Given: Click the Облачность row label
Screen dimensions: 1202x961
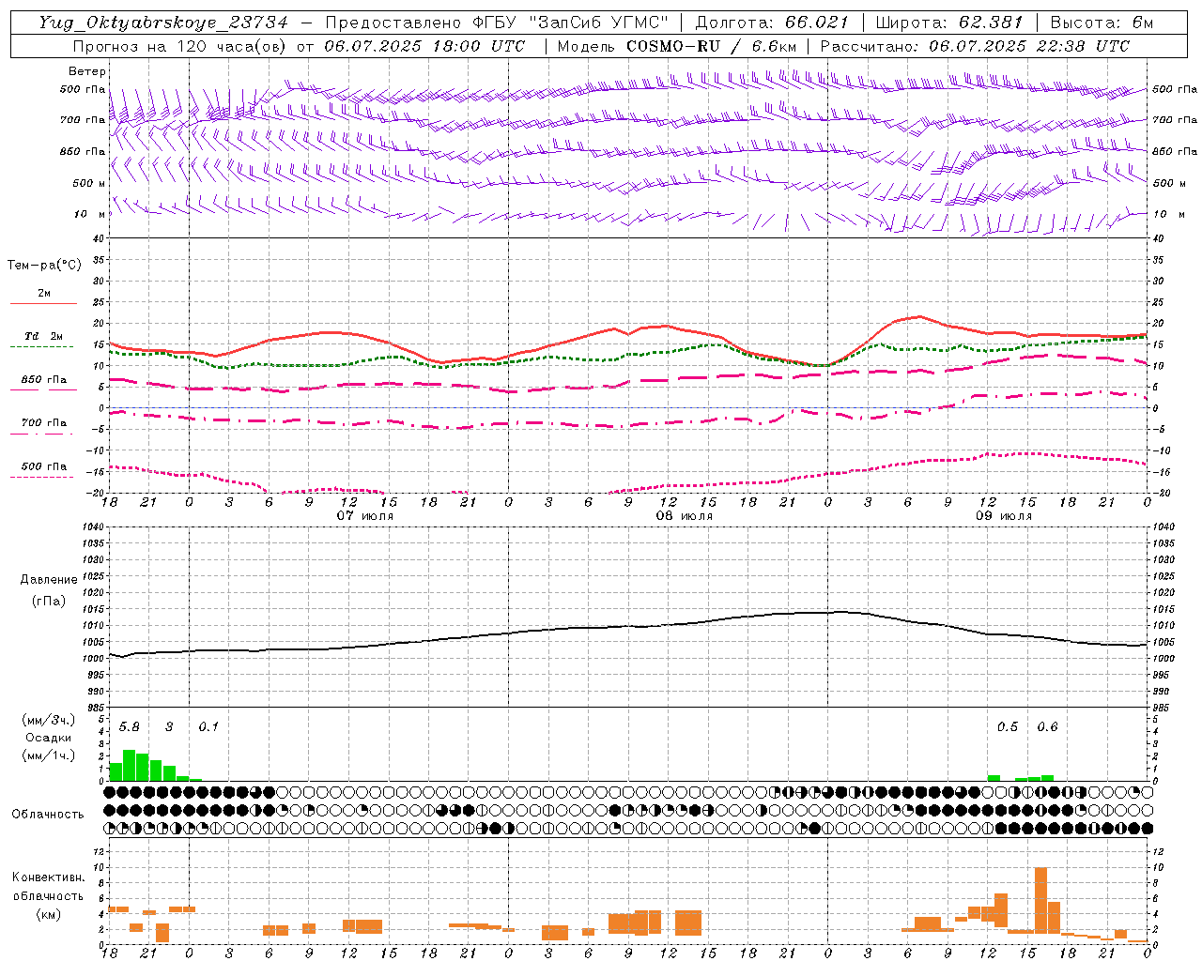Looking at the screenshot, I should click(48, 815).
